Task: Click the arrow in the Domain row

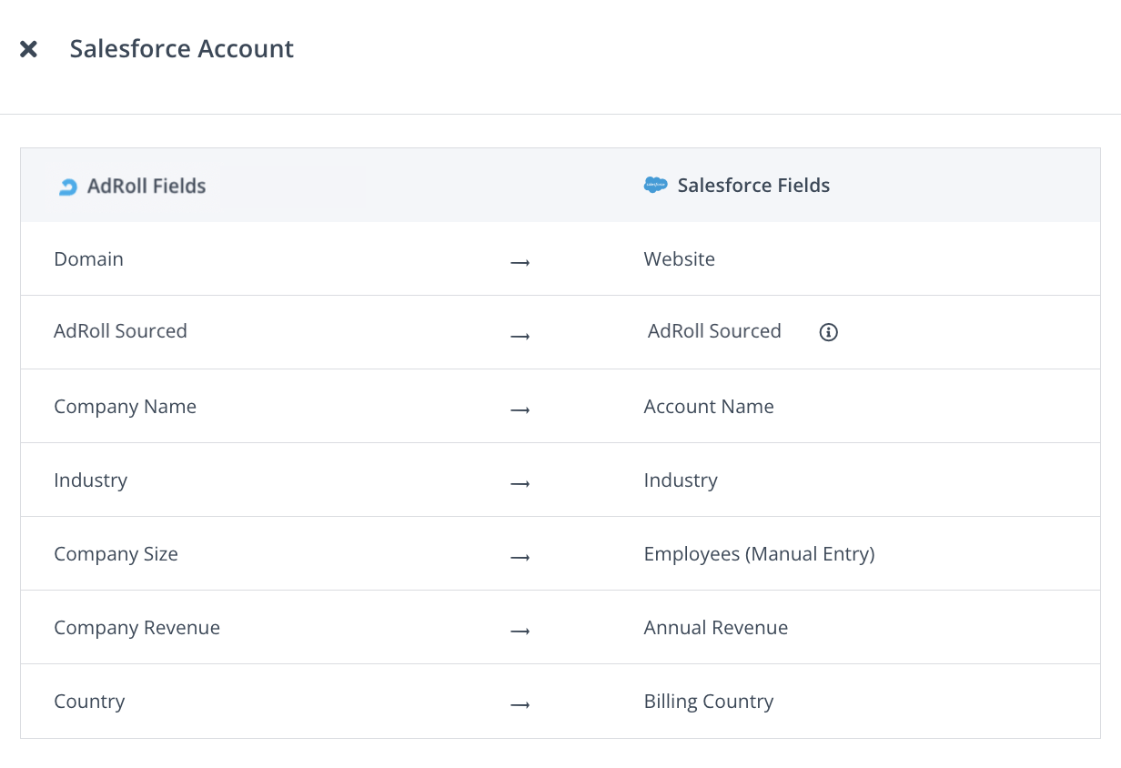Action: click(520, 262)
